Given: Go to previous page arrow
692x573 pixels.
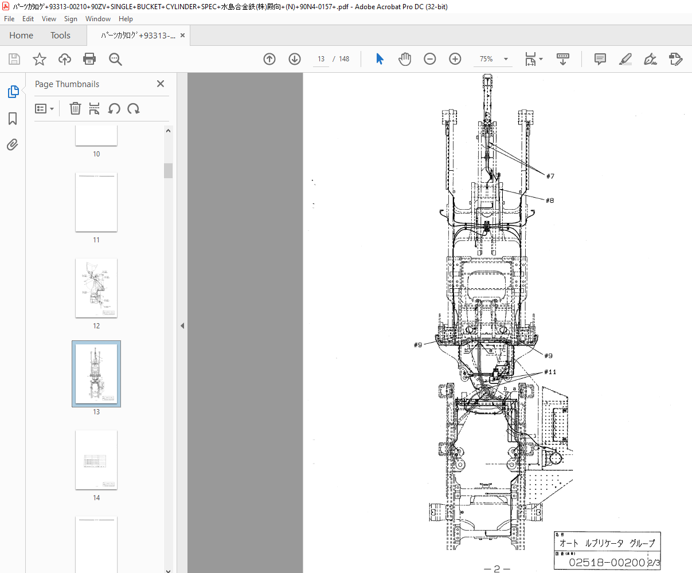Looking at the screenshot, I should (269, 59).
